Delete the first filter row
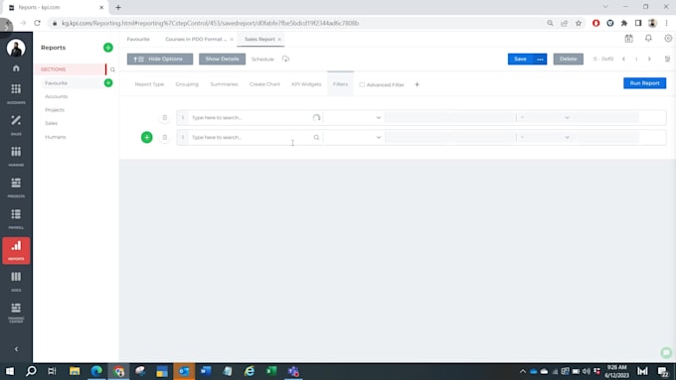The image size is (676, 380). (x=165, y=117)
